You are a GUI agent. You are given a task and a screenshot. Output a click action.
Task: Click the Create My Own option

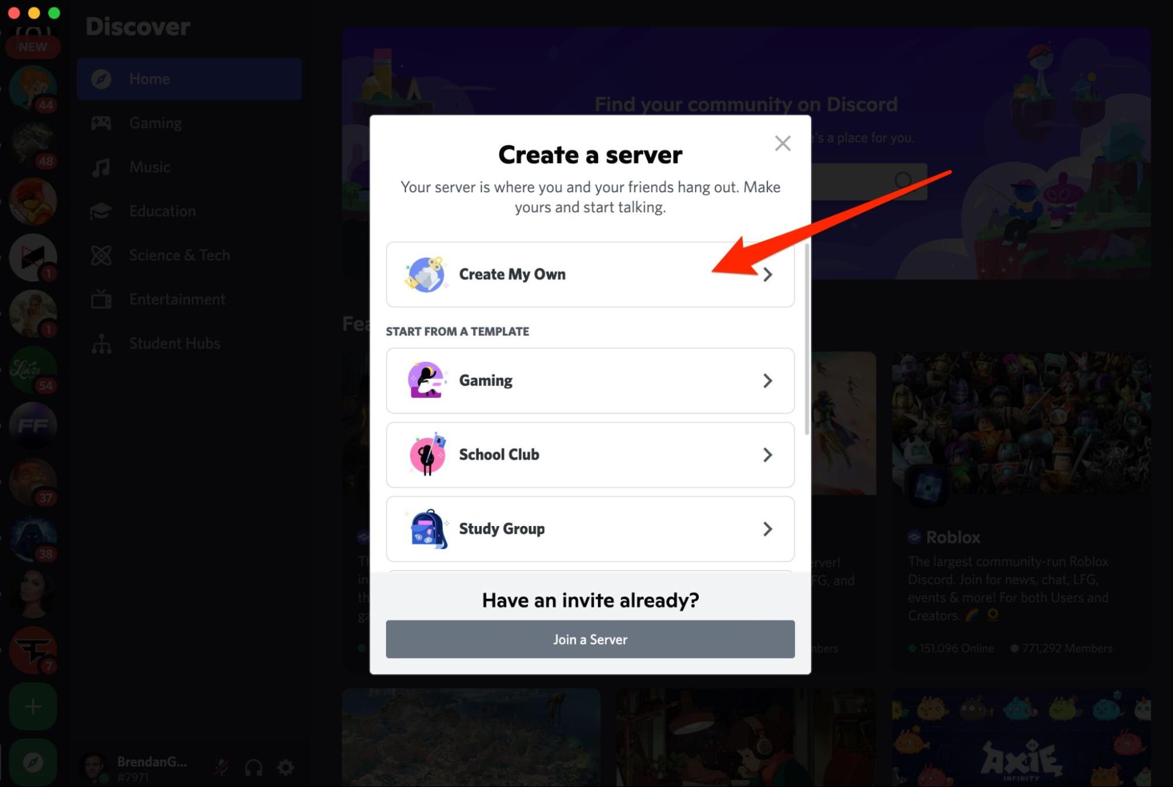coord(590,273)
